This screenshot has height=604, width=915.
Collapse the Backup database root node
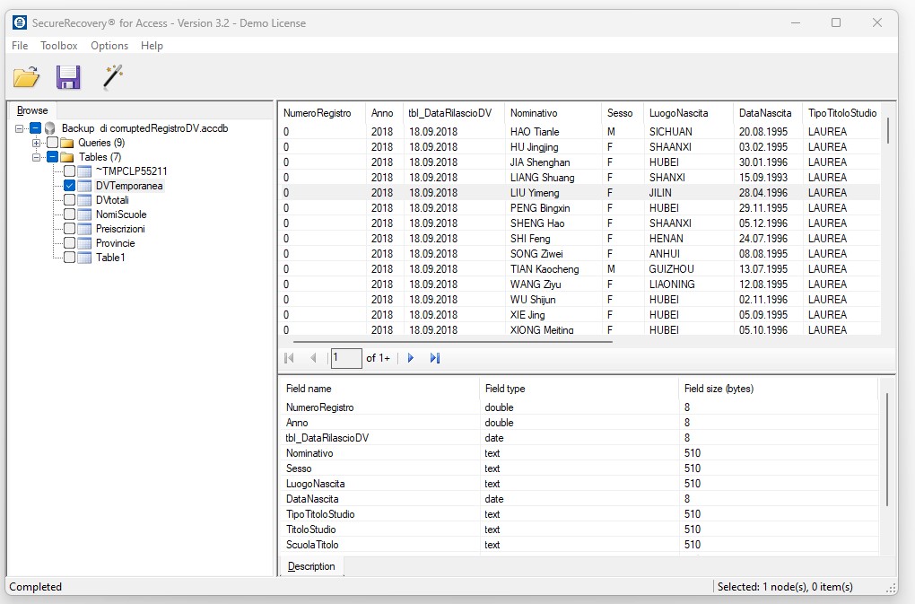pos(19,128)
